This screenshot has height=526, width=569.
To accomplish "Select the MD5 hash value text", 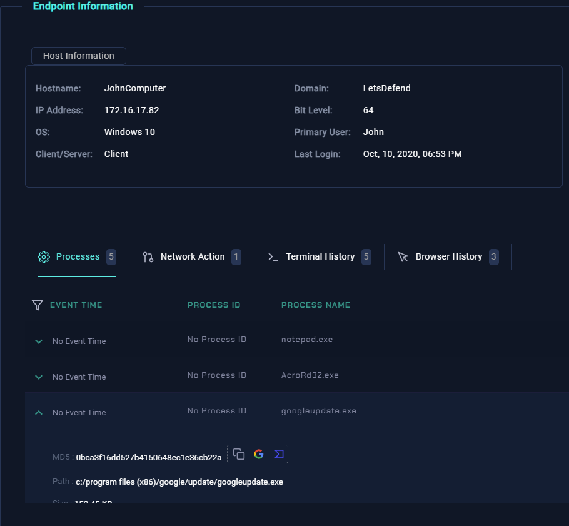I will pos(149,458).
